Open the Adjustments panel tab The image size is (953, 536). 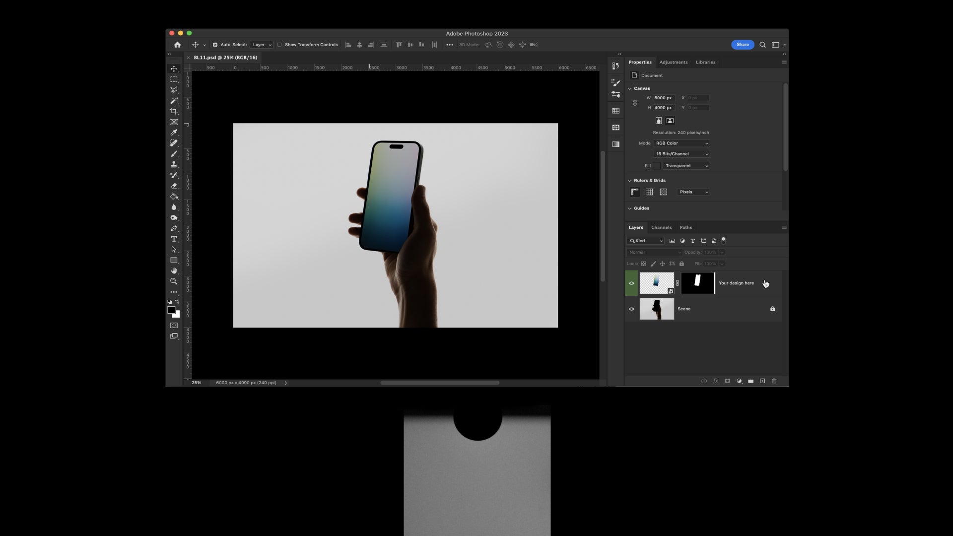pyautogui.click(x=673, y=62)
